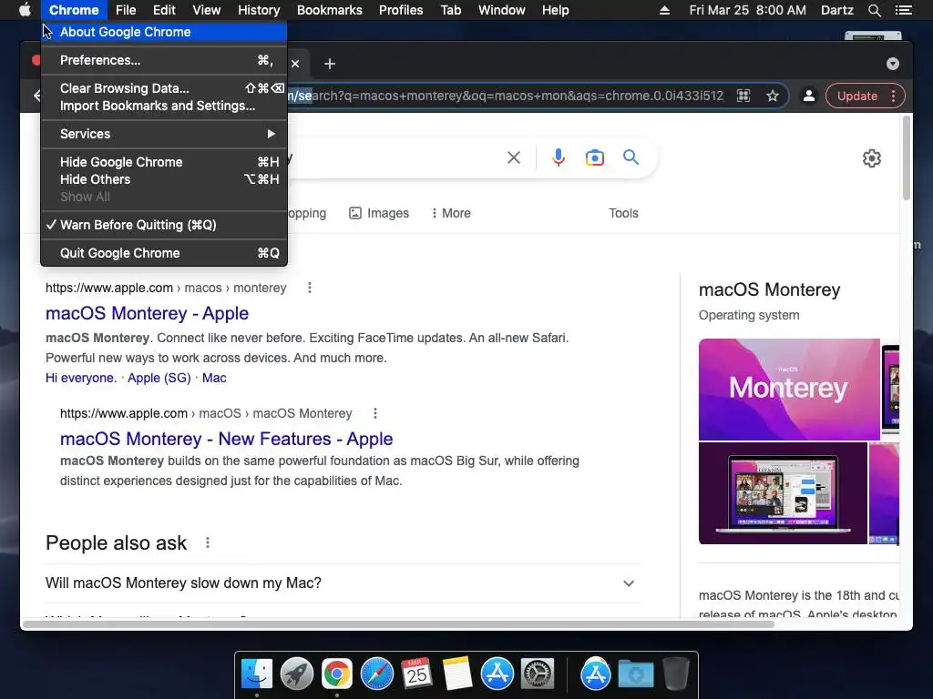Open Finder from the Dock
This screenshot has height=699, width=933.
(x=256, y=674)
